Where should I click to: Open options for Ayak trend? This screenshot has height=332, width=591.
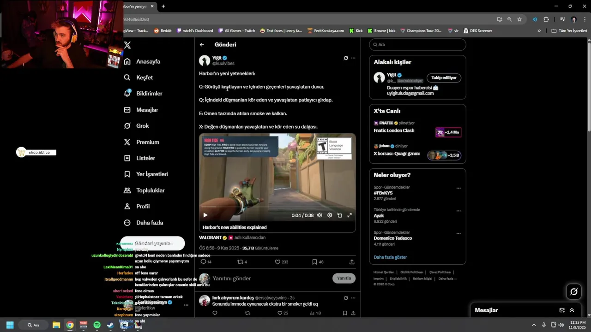[x=458, y=211]
